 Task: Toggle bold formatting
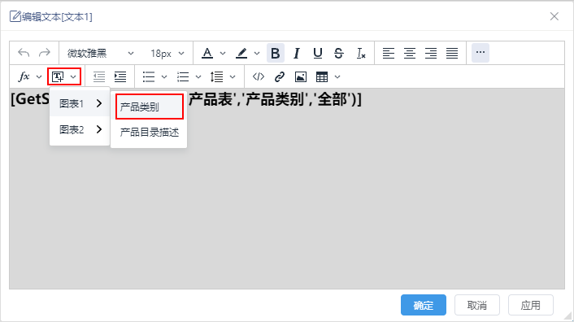click(x=276, y=54)
